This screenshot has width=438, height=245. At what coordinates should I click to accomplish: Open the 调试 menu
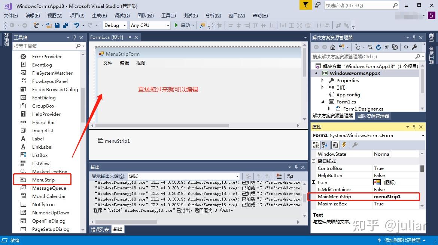[x=122, y=16]
